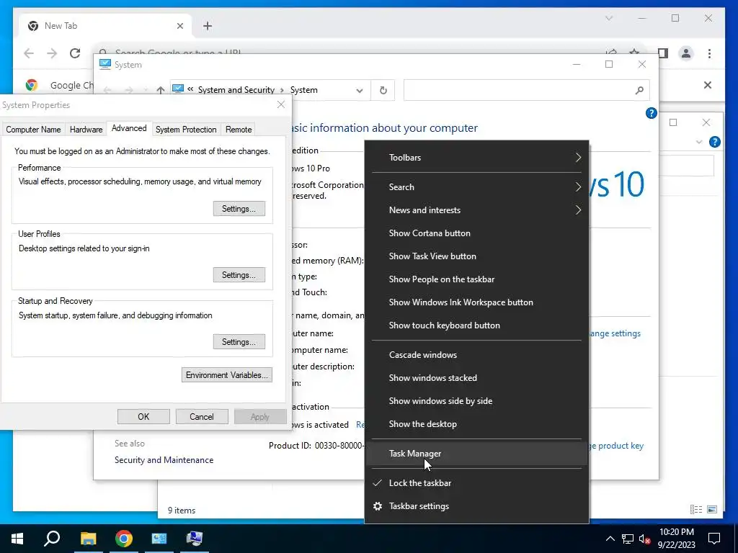738x553 pixels.
Task: Open the blue help icon in System window
Action: (x=652, y=113)
